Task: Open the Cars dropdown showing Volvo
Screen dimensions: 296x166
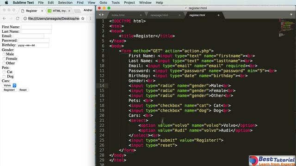Action: (x=9, y=85)
